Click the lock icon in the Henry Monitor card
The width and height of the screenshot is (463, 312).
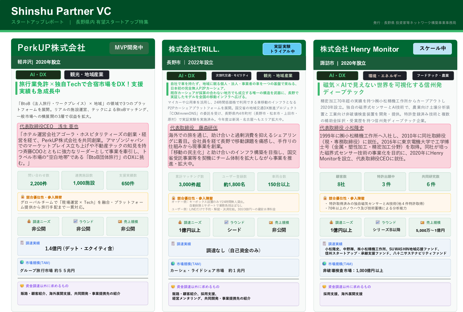(325, 198)
